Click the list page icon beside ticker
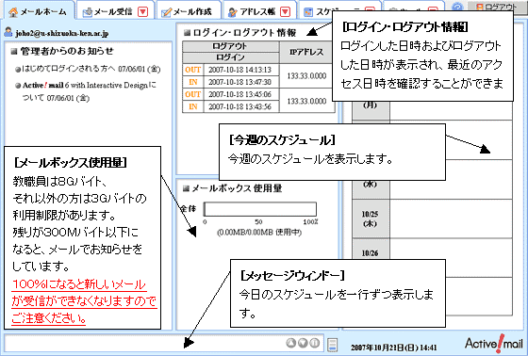This screenshot has height=356, width=528. pos(332,345)
